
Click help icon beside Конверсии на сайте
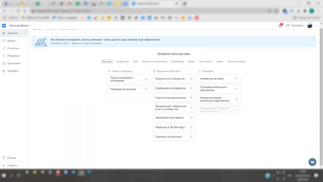[236, 79]
